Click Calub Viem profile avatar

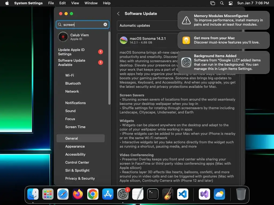63,37
